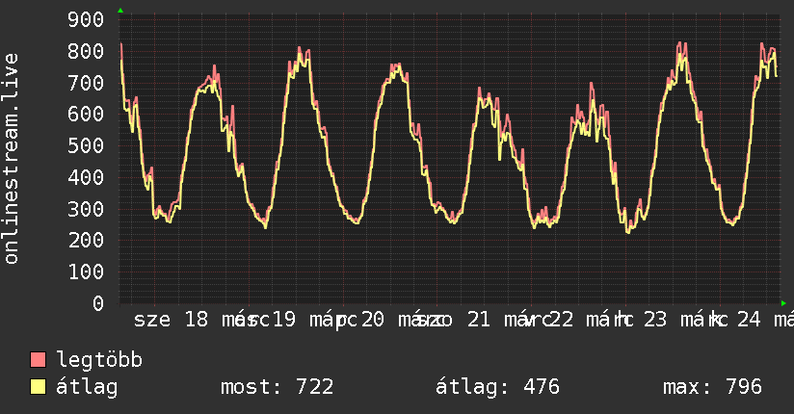Click the green arrow at x-axis right end
The image size is (794, 414).
[x=783, y=303]
